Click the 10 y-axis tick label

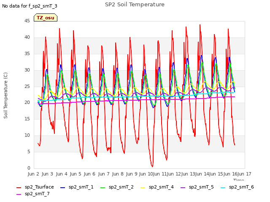point(27,136)
